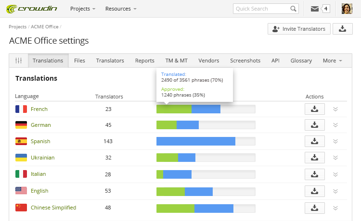Open the More tab dropdown
Screen dimensions: 361x221
332,61
